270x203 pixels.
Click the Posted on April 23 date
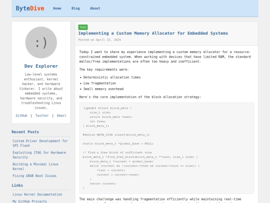point(99,40)
